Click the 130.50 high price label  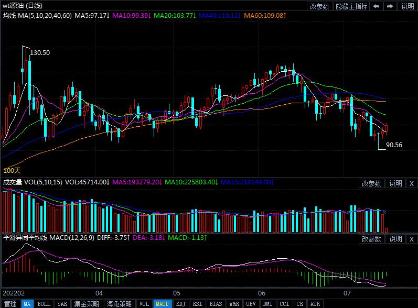pos(40,53)
